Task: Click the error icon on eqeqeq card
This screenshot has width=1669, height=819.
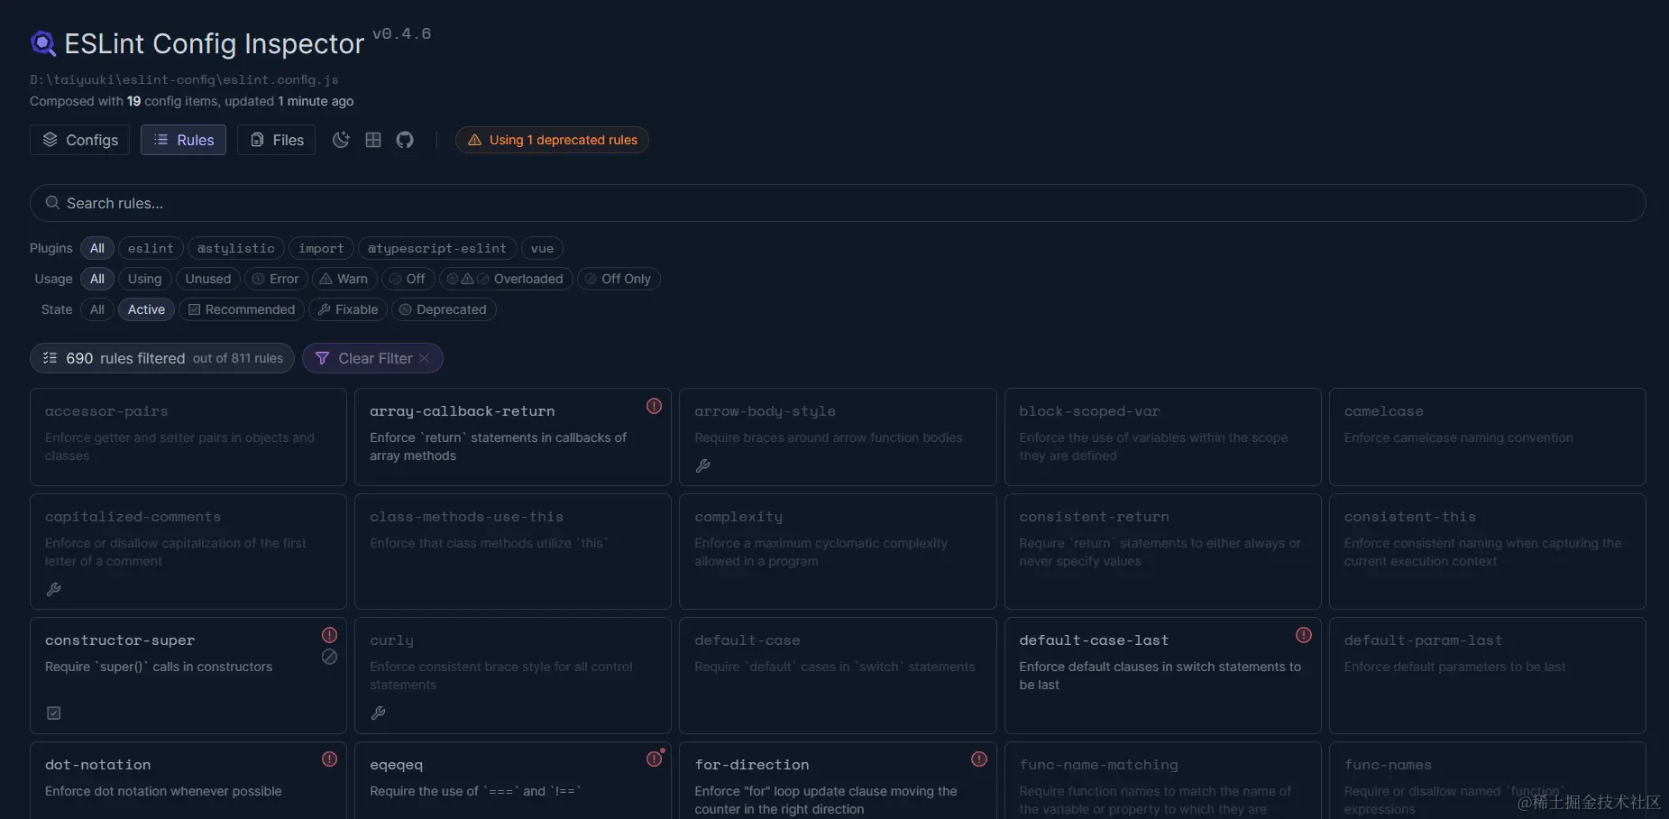Action: [x=655, y=759]
